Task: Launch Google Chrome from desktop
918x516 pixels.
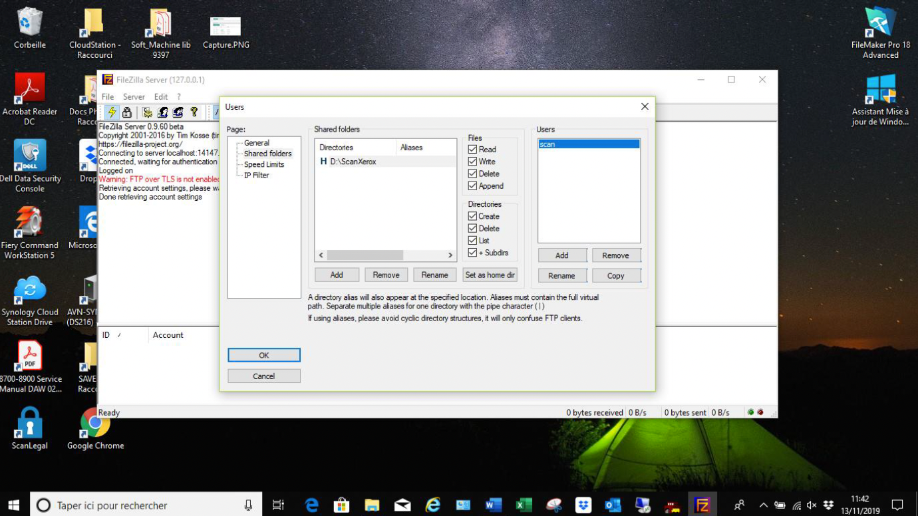Action: (95, 428)
